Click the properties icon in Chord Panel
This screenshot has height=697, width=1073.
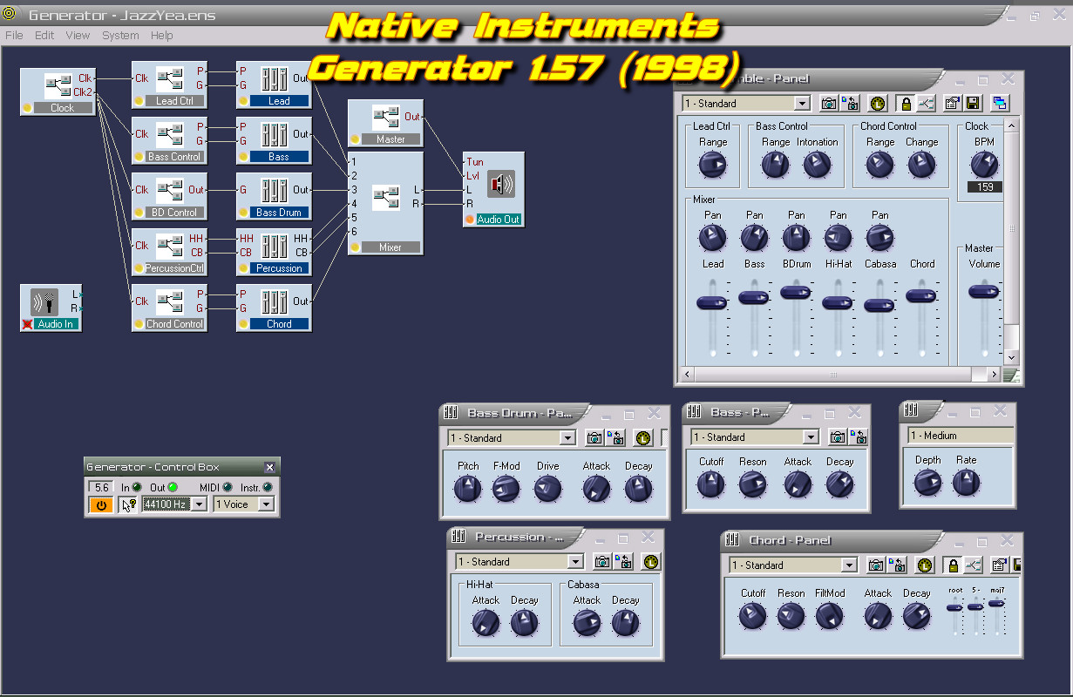click(x=1000, y=565)
